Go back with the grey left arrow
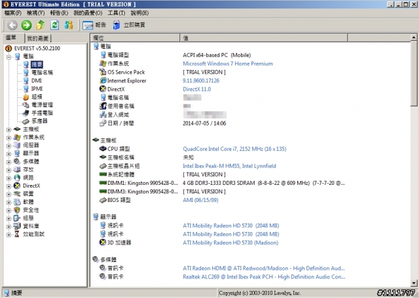Image resolution: width=419 pixels, height=298 pixels. pyautogui.click(x=12, y=25)
